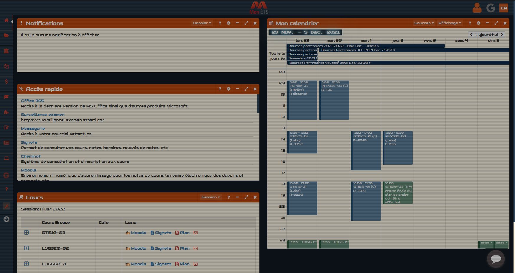
Task: Switch language with the EN button
Action: (504, 8)
